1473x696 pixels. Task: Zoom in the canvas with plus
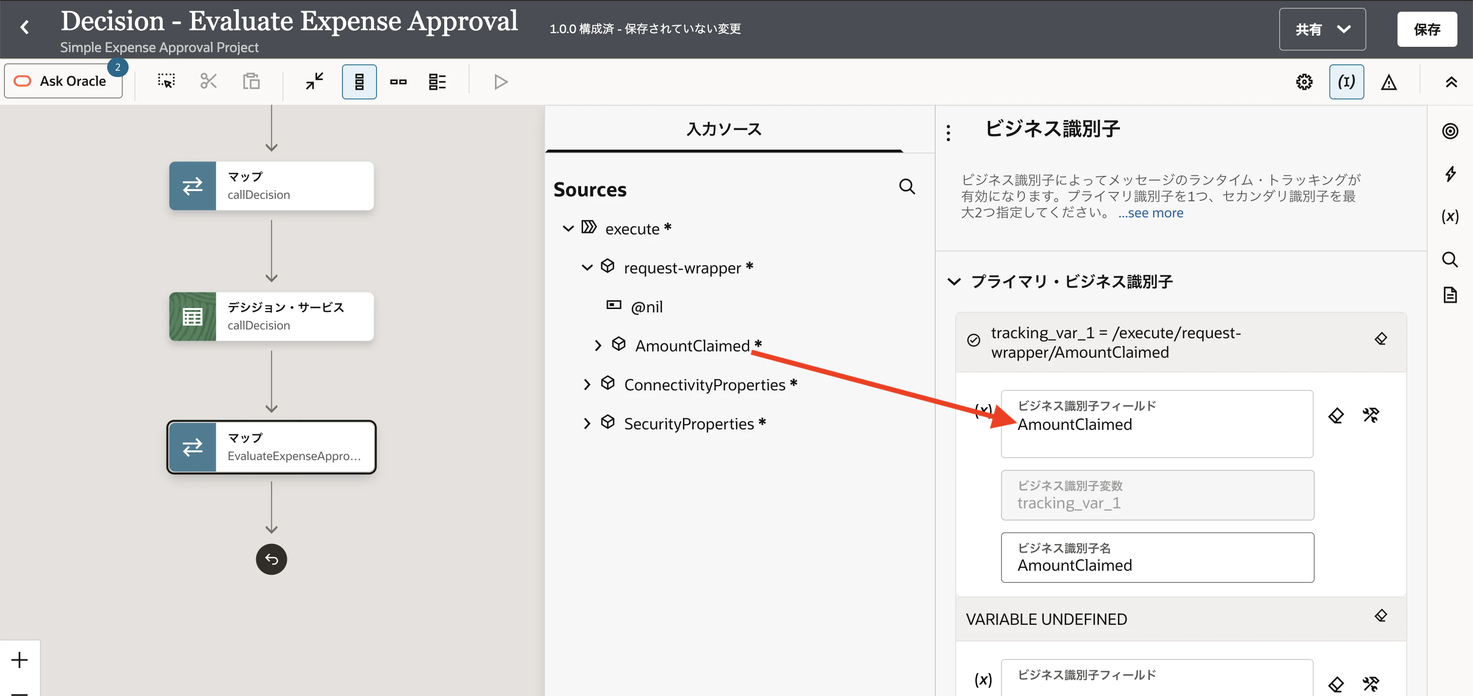pyautogui.click(x=19, y=660)
